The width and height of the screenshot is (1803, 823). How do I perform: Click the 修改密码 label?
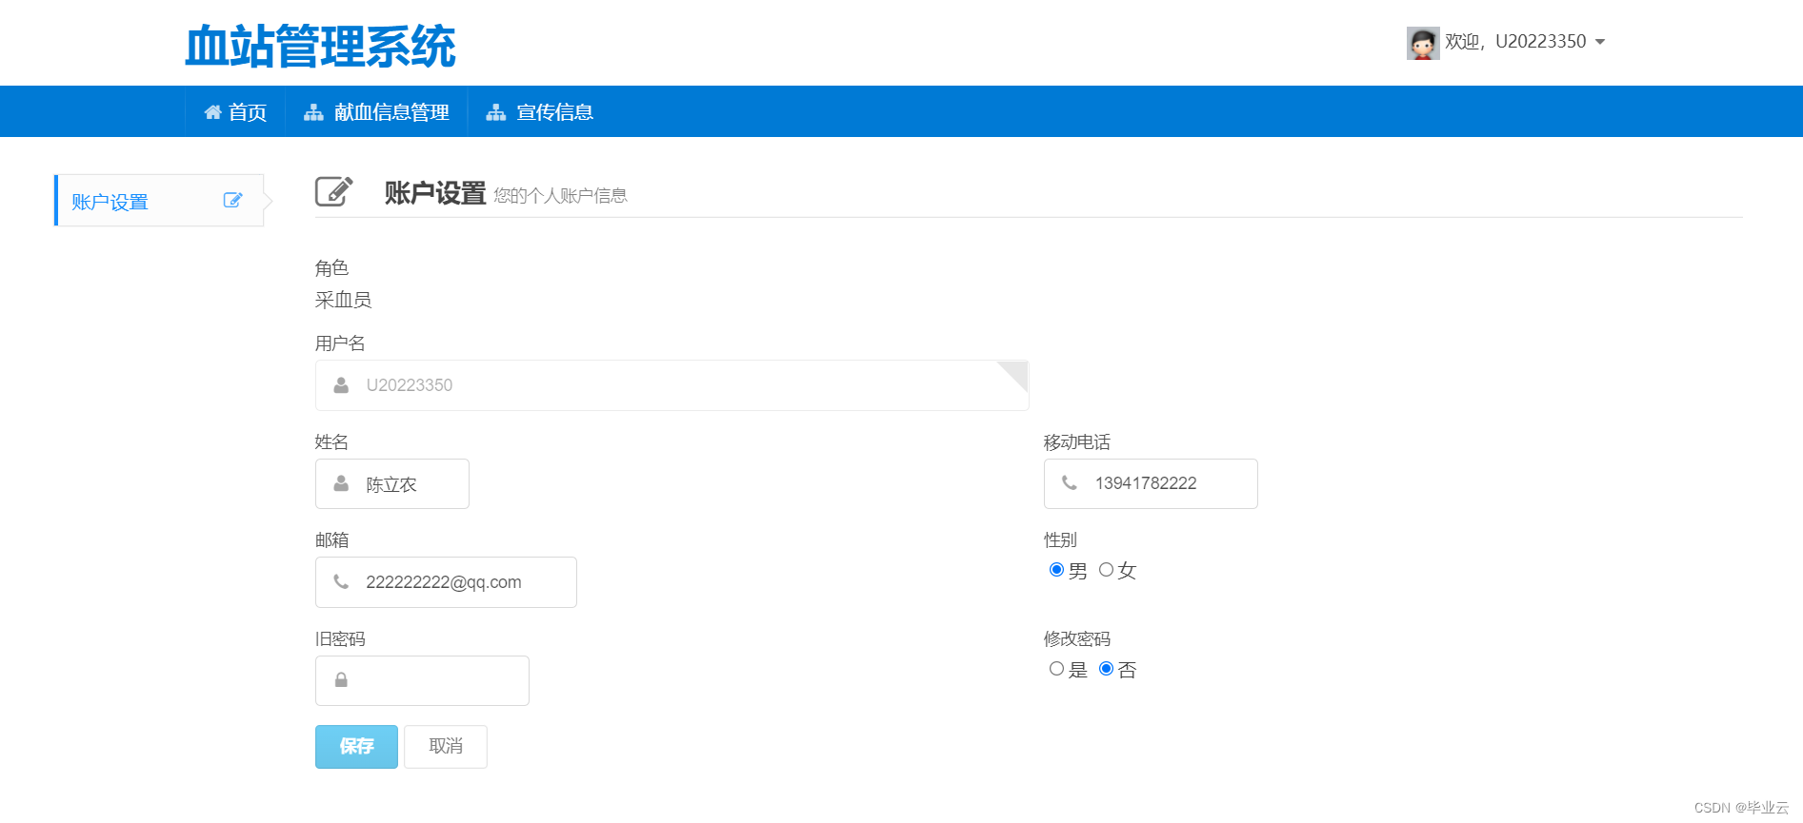[1077, 639]
